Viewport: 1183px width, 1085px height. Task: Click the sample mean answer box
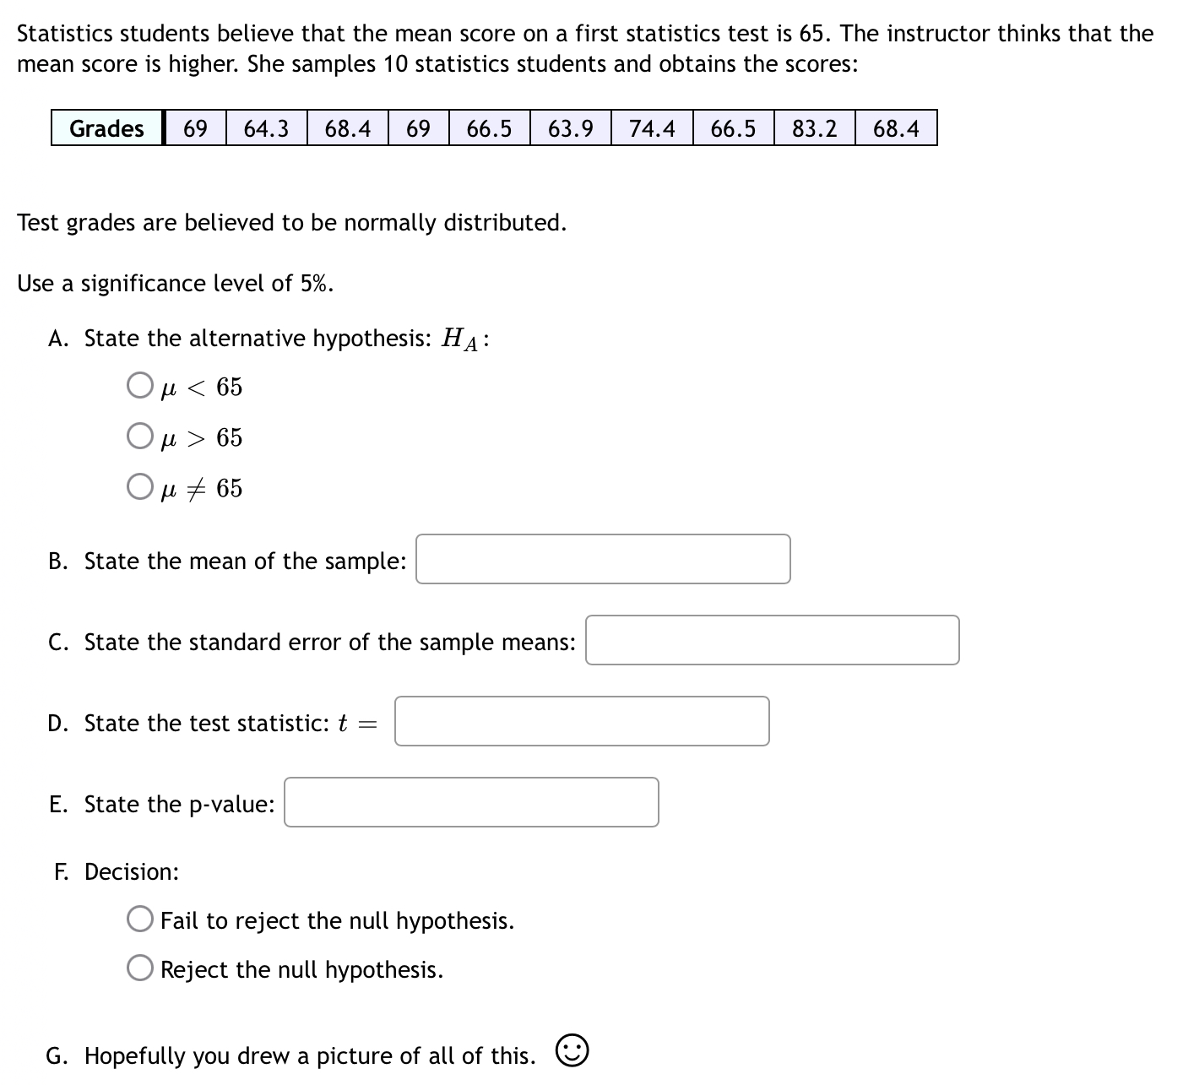[x=602, y=559]
